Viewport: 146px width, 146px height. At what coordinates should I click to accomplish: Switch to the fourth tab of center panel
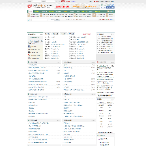71,34
